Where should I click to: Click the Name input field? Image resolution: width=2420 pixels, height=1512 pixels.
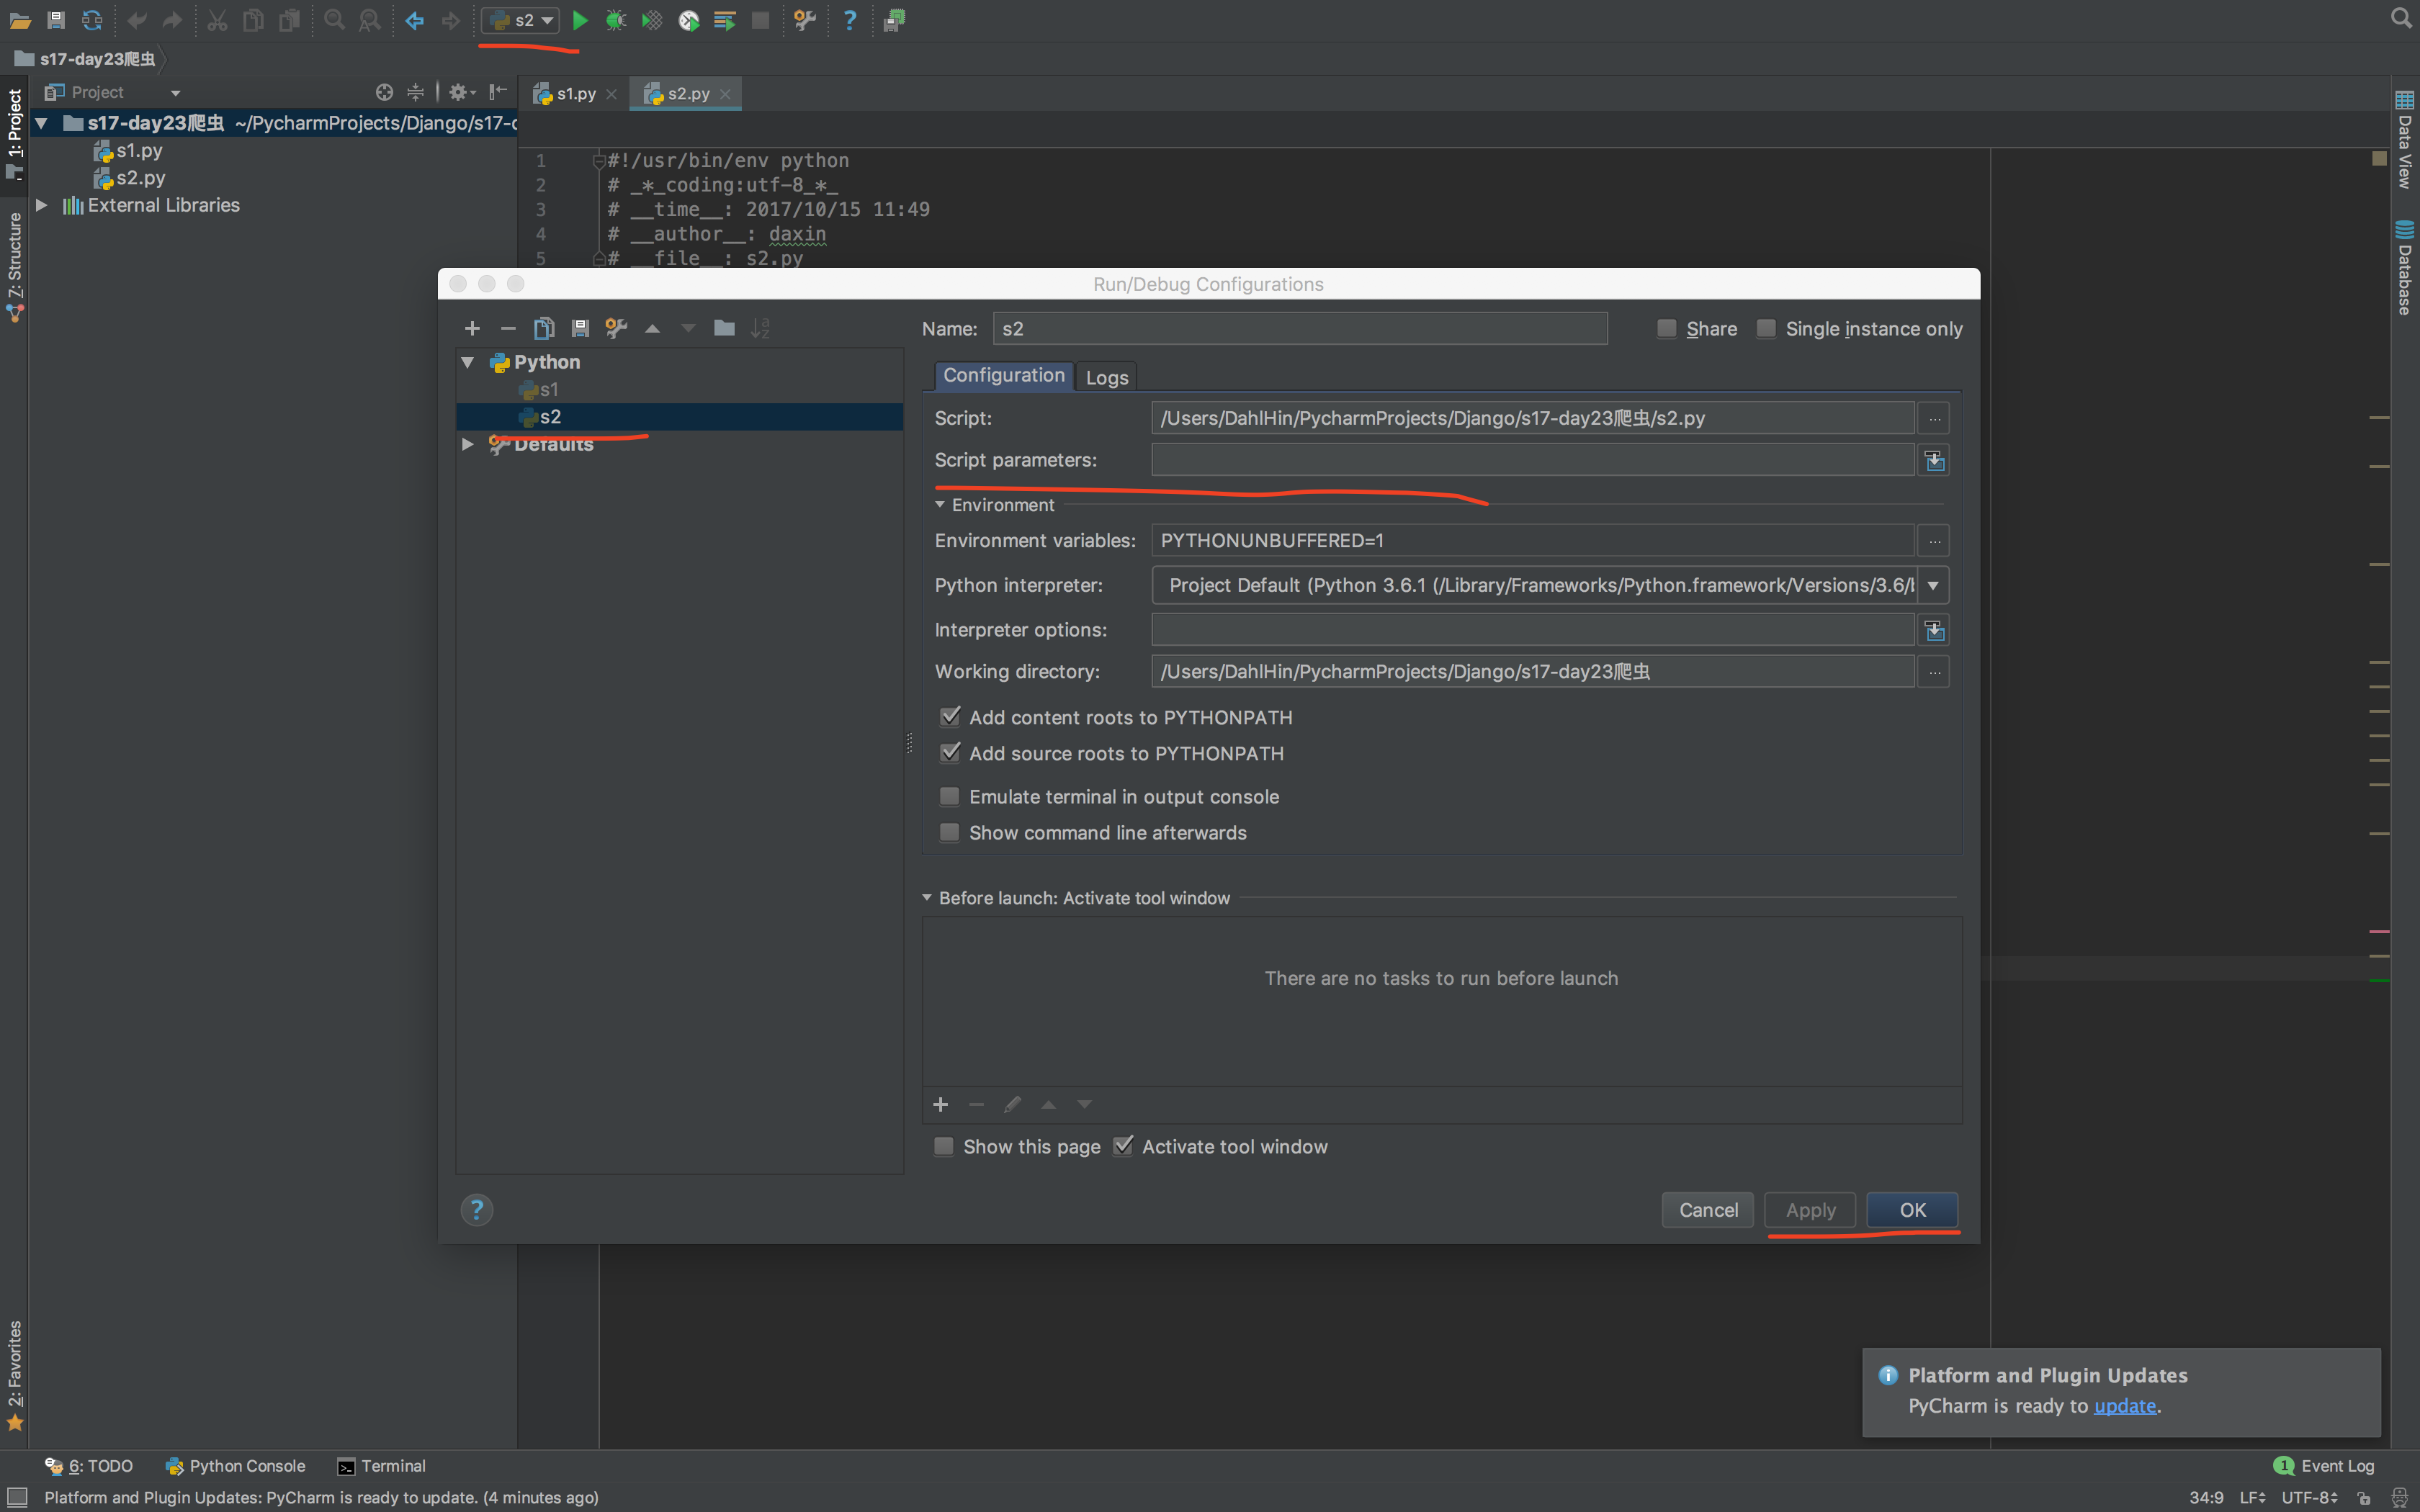pos(1300,328)
